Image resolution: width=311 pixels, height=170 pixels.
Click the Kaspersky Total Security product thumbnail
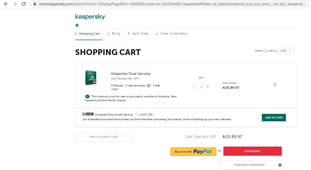(91, 78)
